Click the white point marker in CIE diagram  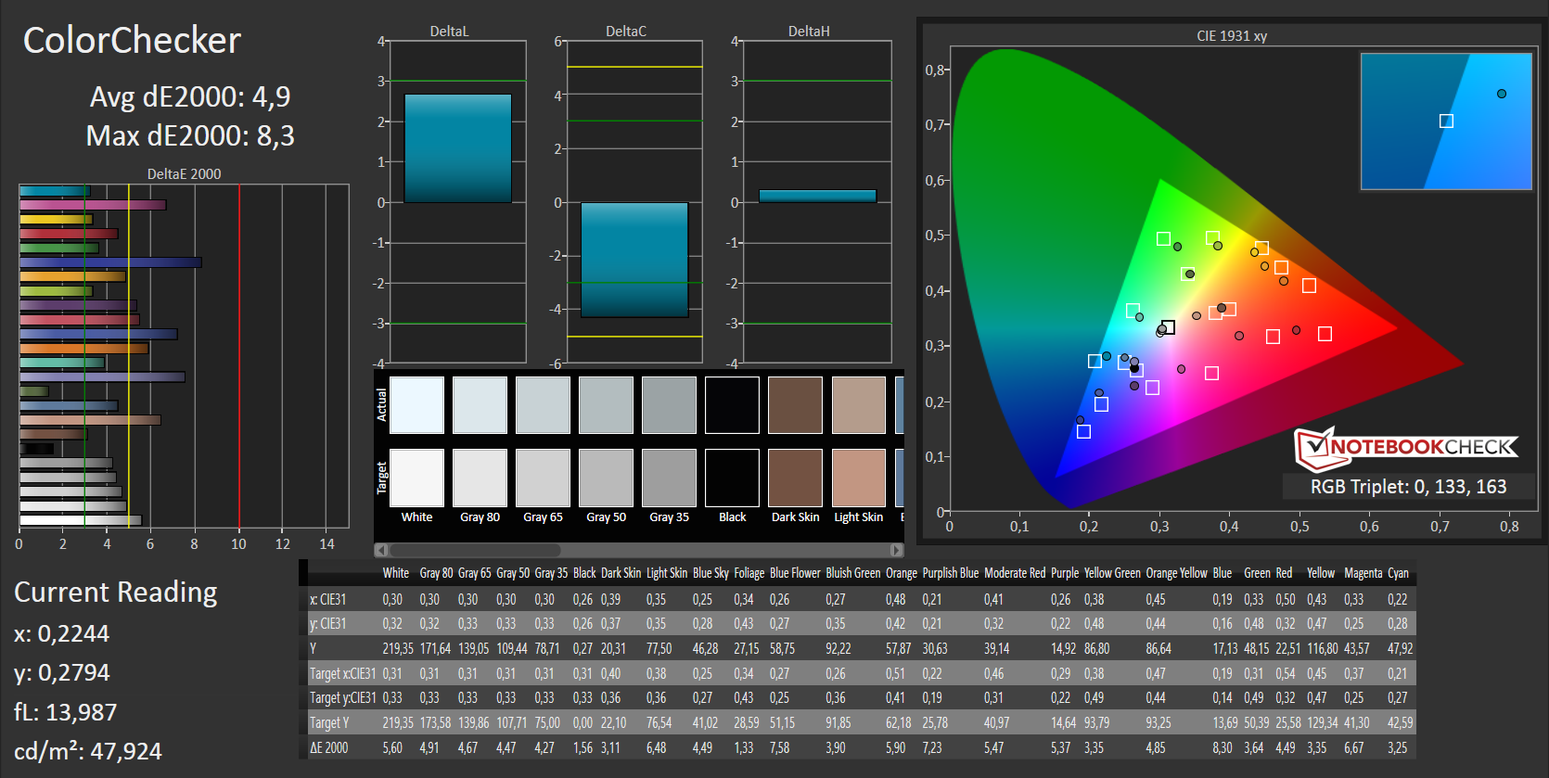point(1168,327)
